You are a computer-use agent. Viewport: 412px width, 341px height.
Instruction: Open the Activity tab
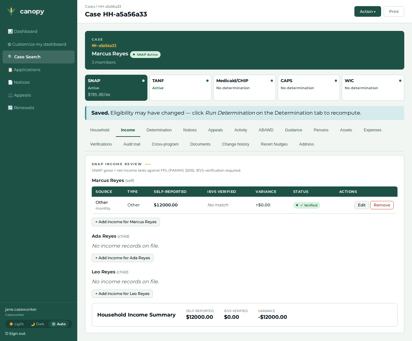pyautogui.click(x=241, y=130)
